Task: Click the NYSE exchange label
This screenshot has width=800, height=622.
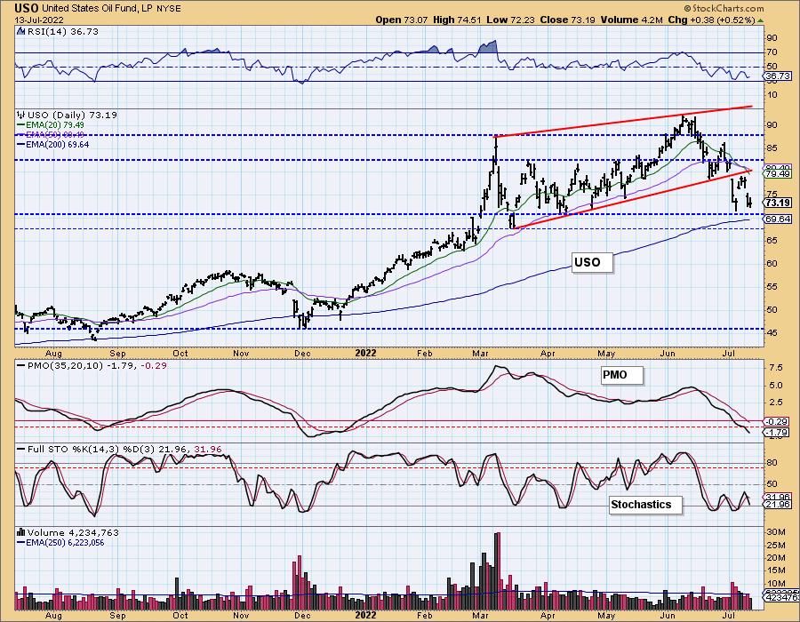Action: 167,9
